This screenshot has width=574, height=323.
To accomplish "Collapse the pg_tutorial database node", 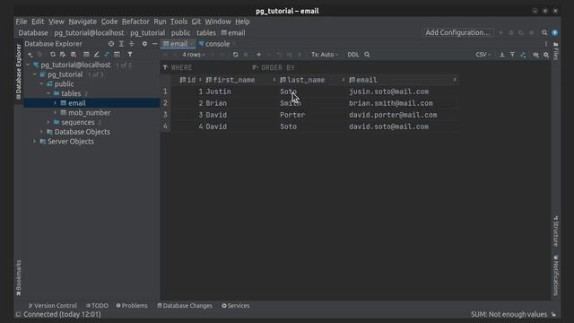I will tap(35, 74).
